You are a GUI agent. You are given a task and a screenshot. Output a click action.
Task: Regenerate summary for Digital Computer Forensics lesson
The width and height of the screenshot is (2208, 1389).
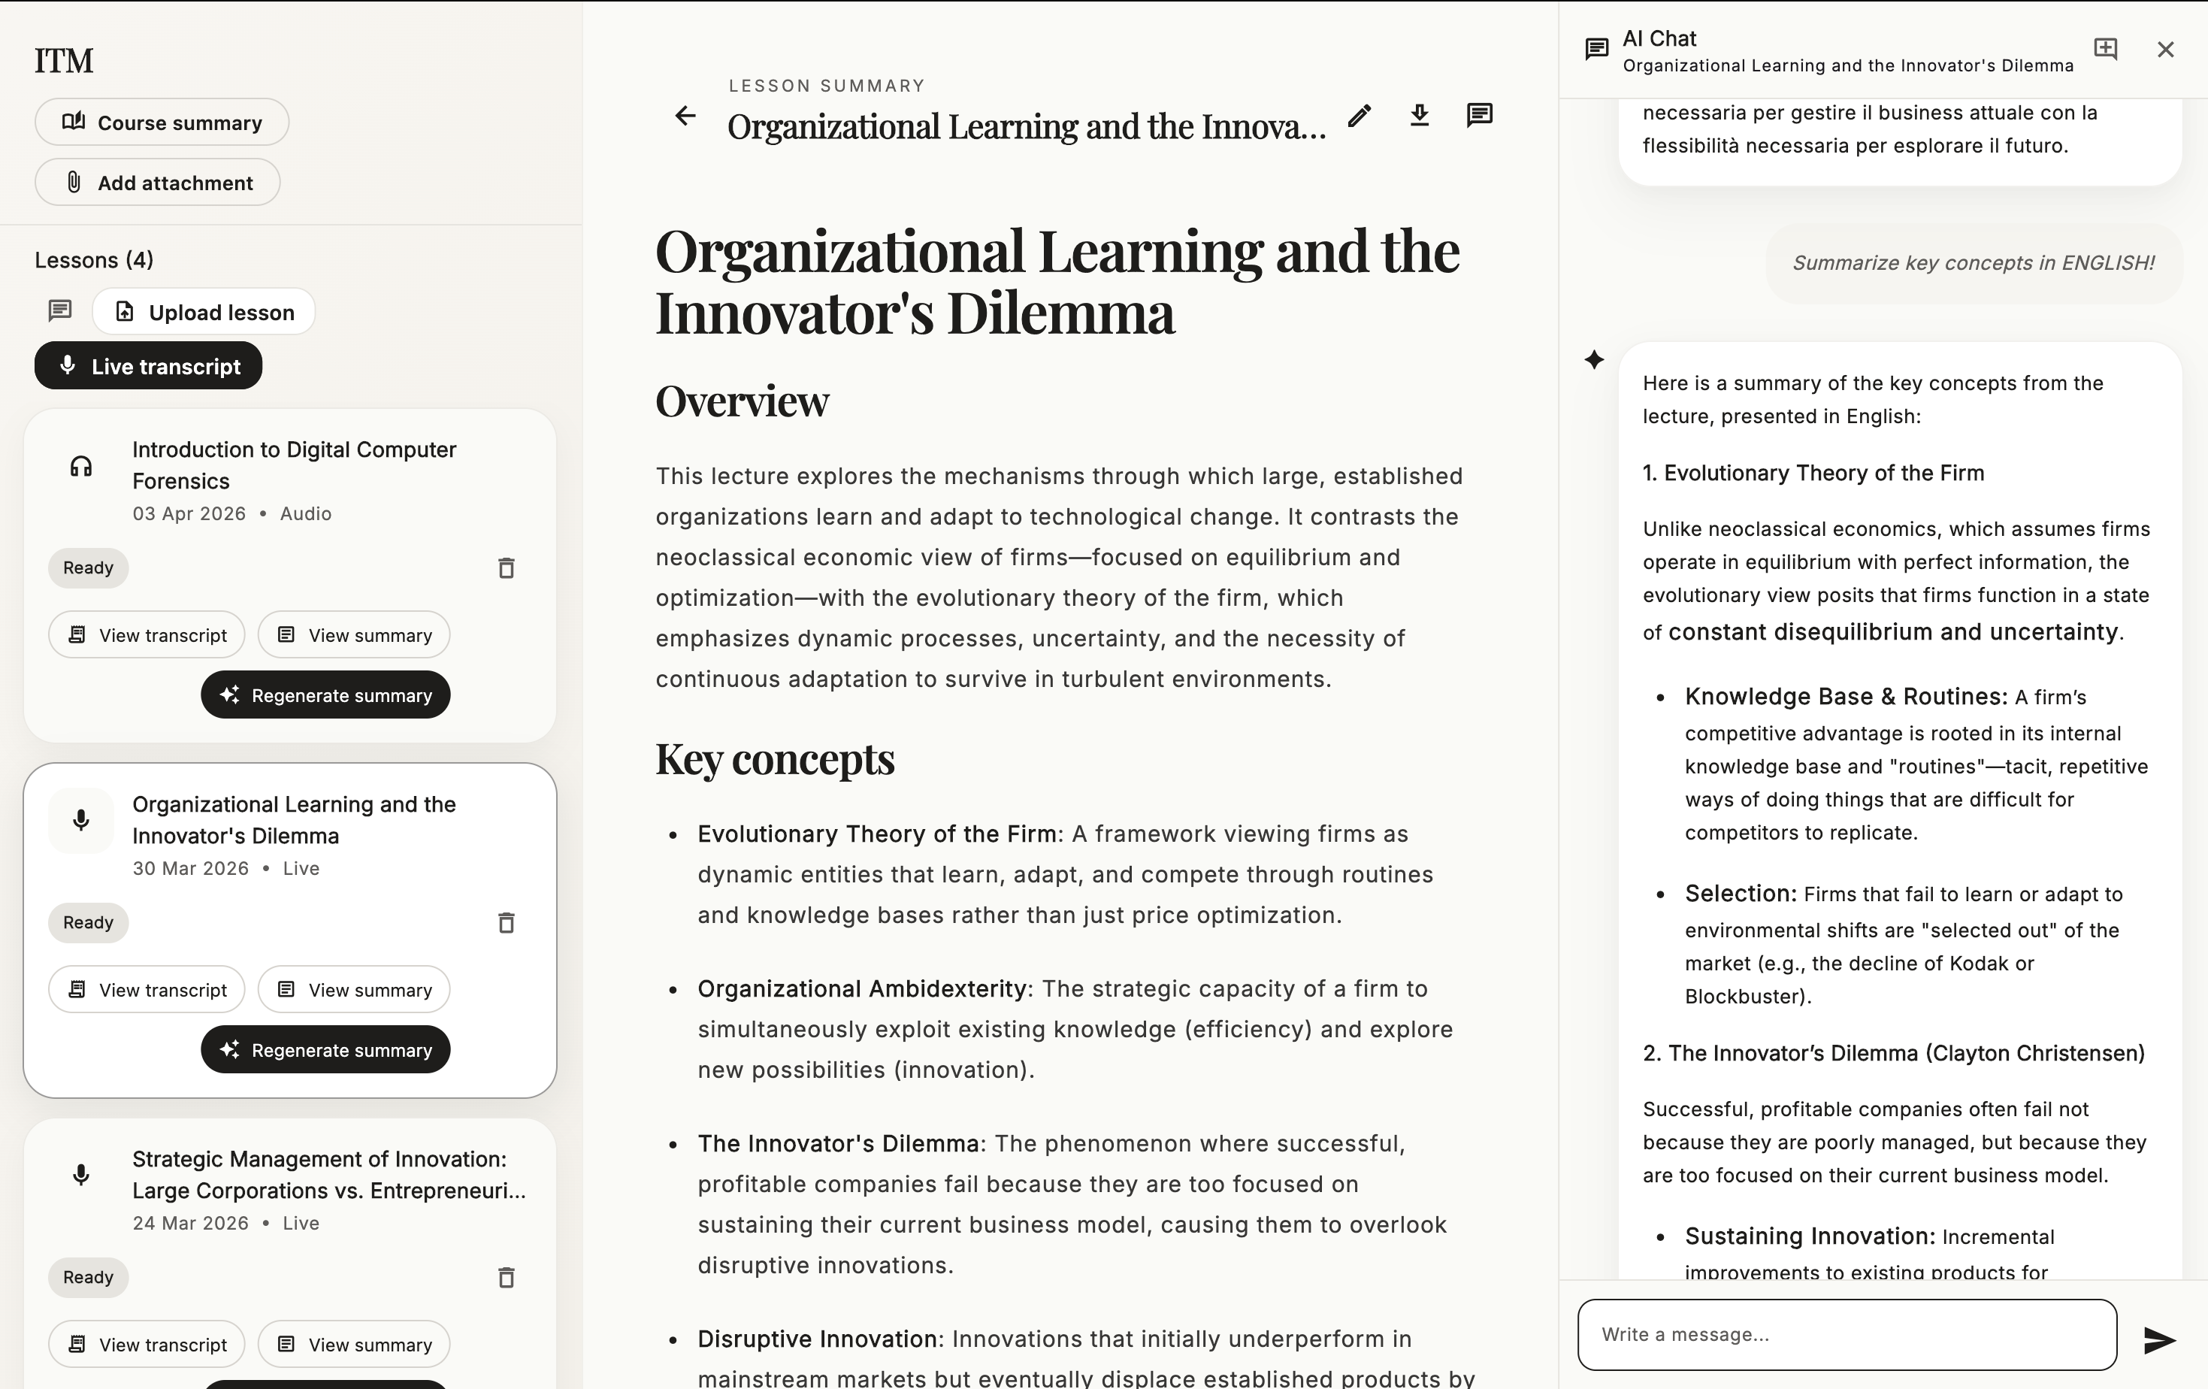pyautogui.click(x=325, y=695)
